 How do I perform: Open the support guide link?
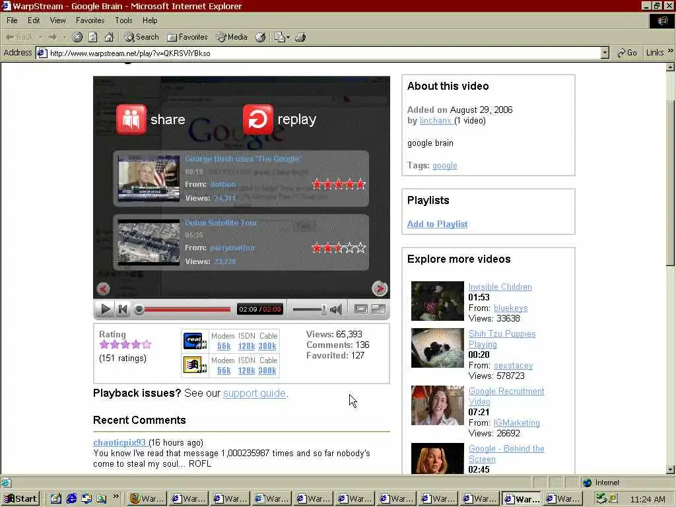click(254, 393)
